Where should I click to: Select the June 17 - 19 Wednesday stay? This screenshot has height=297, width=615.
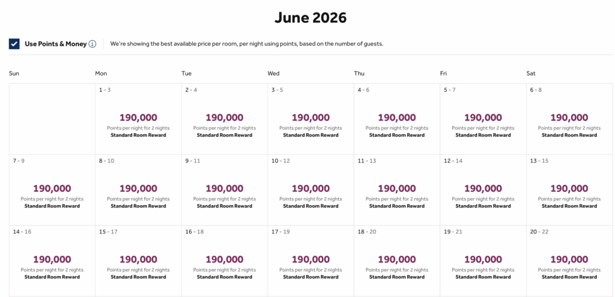pyautogui.click(x=311, y=260)
